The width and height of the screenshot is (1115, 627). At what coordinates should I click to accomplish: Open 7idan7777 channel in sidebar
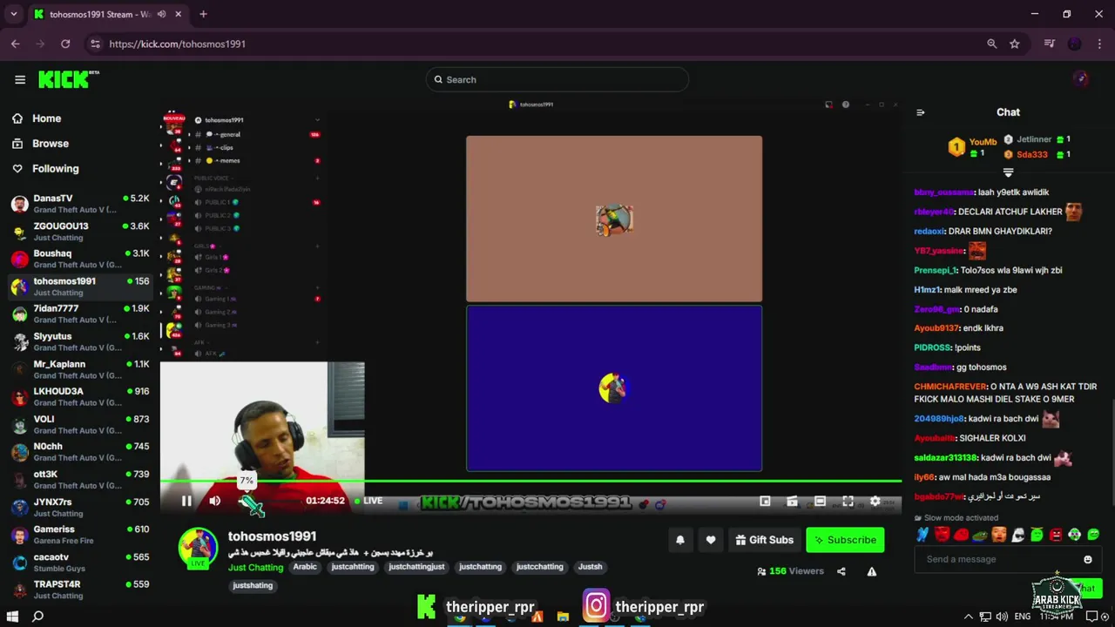(x=79, y=314)
